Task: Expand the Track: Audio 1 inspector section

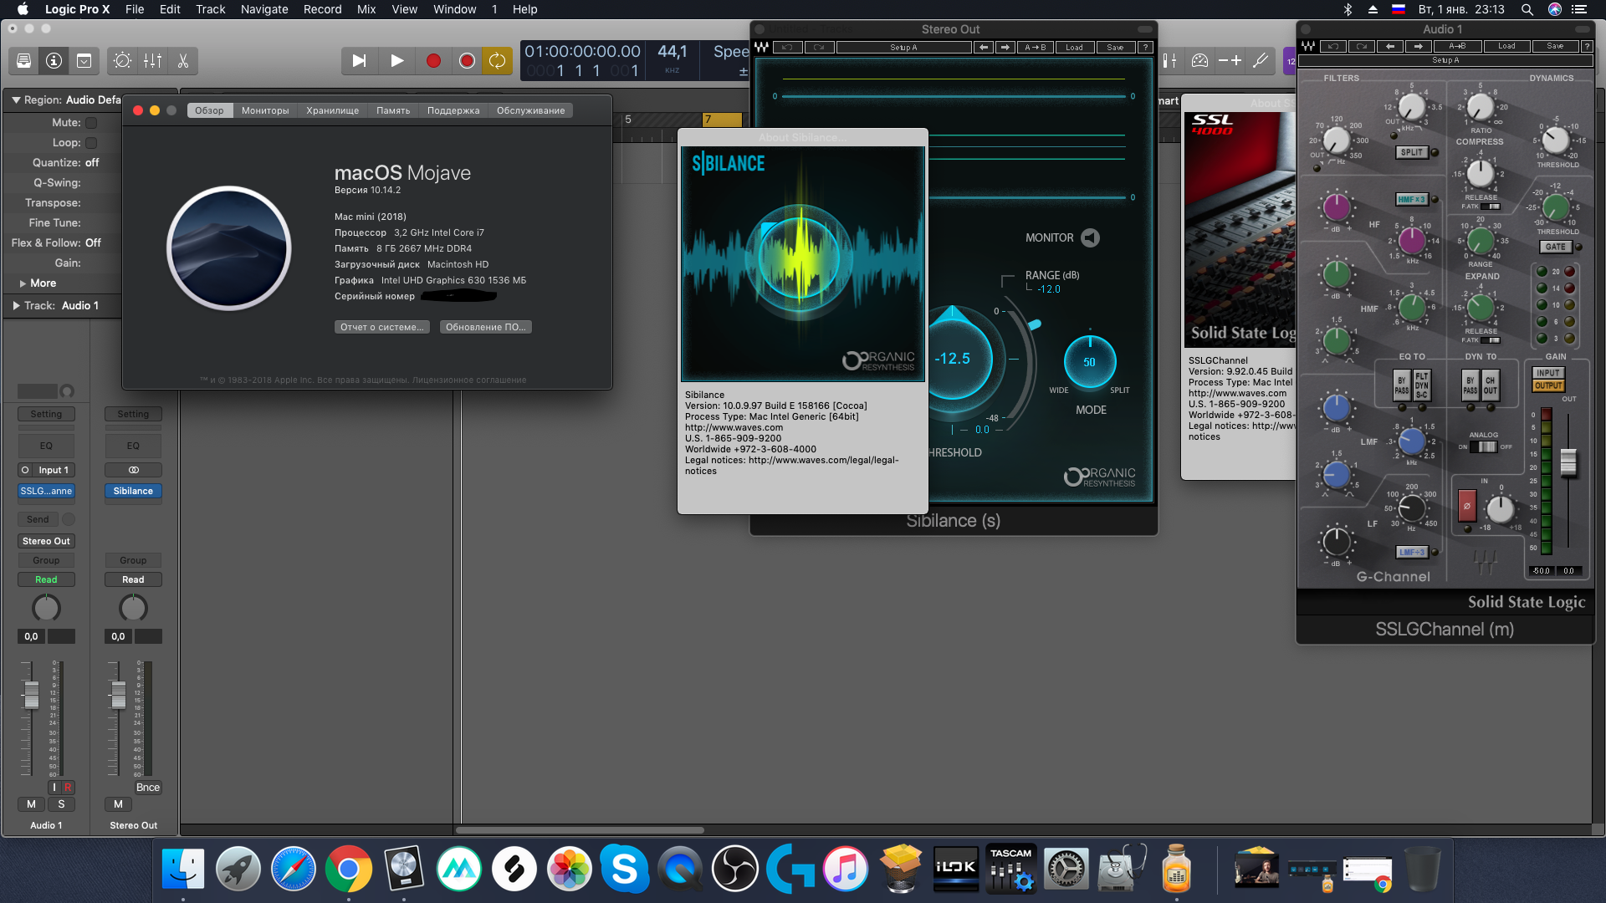Action: point(16,306)
